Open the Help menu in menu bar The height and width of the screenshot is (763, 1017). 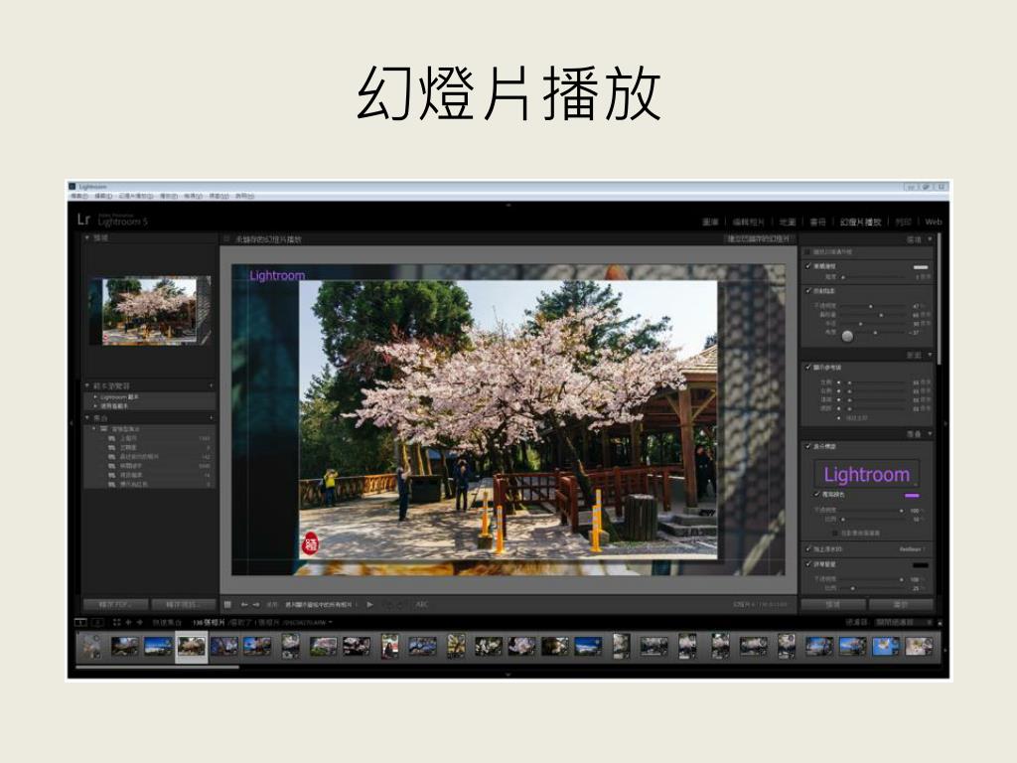click(244, 196)
